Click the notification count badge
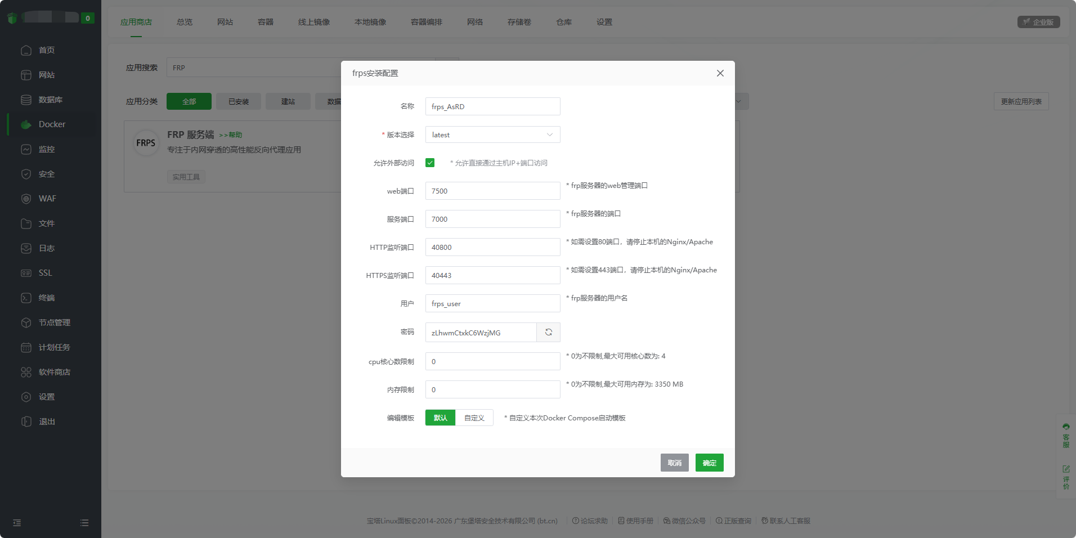The height and width of the screenshot is (538, 1076). tap(87, 18)
